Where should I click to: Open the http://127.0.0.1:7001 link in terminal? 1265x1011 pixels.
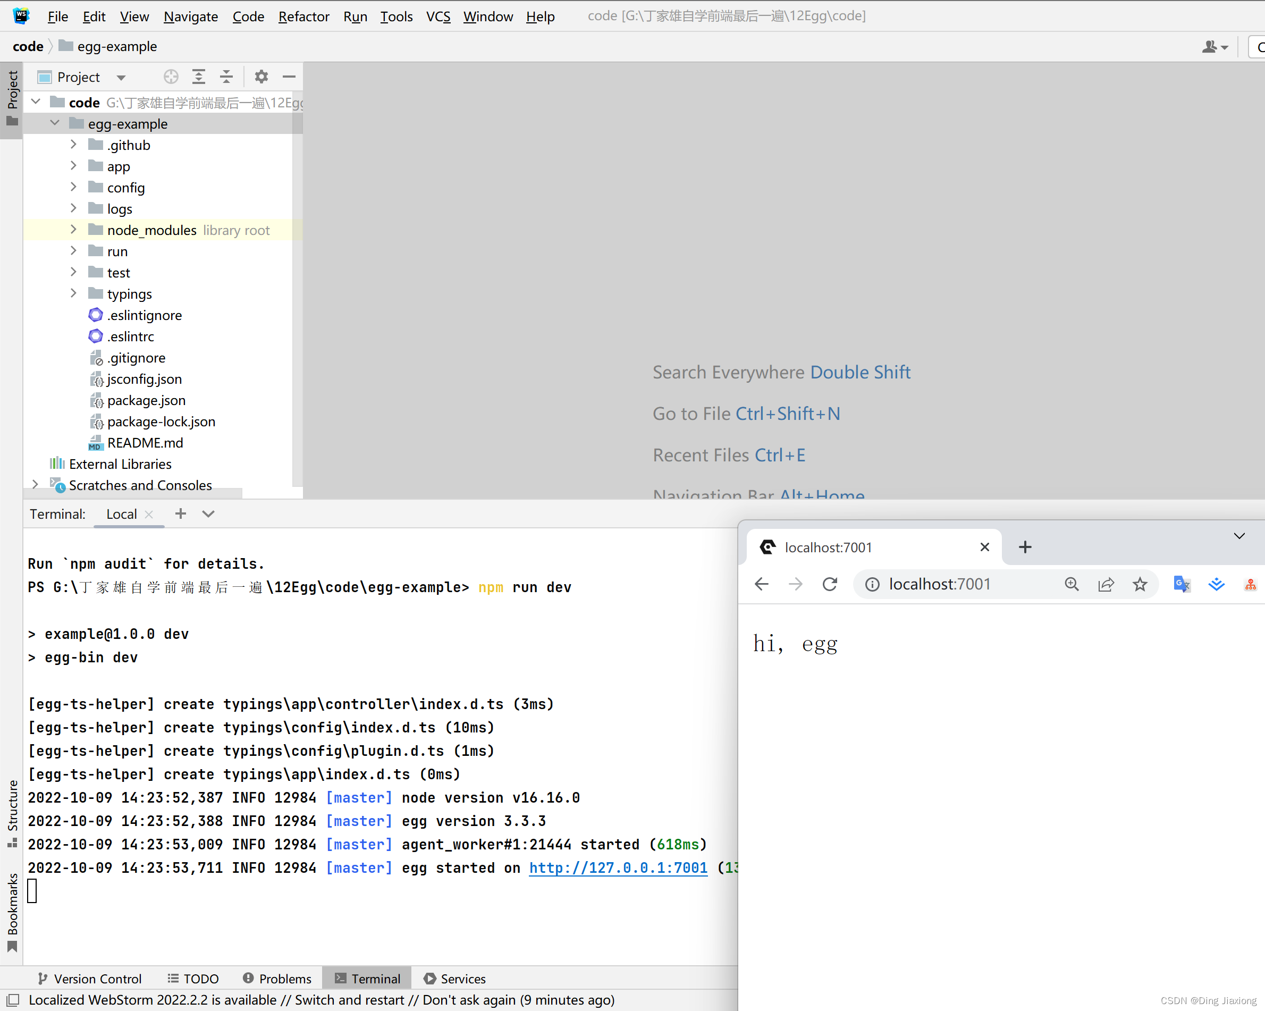click(618, 868)
